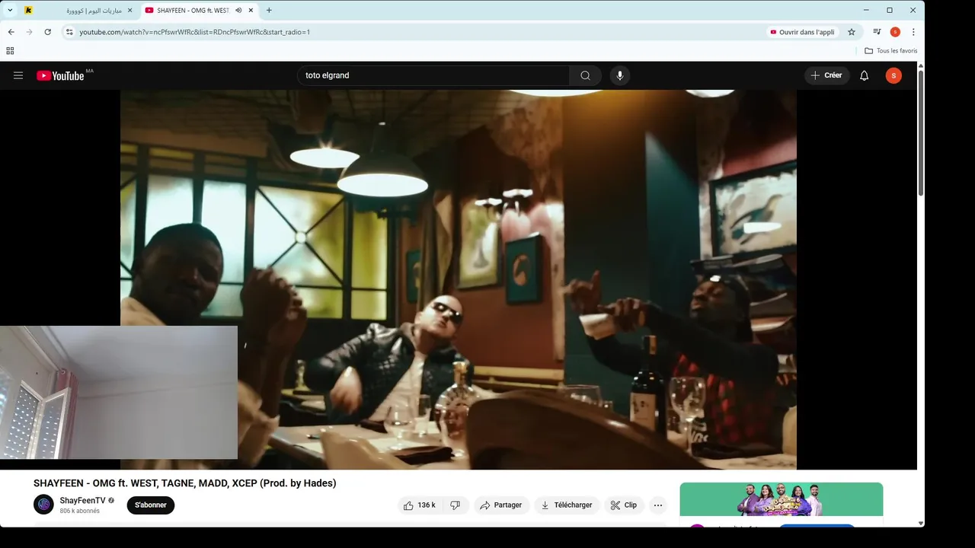Close the SHAYFEEN YouTube tab
The height and width of the screenshot is (548, 975).
click(251, 11)
